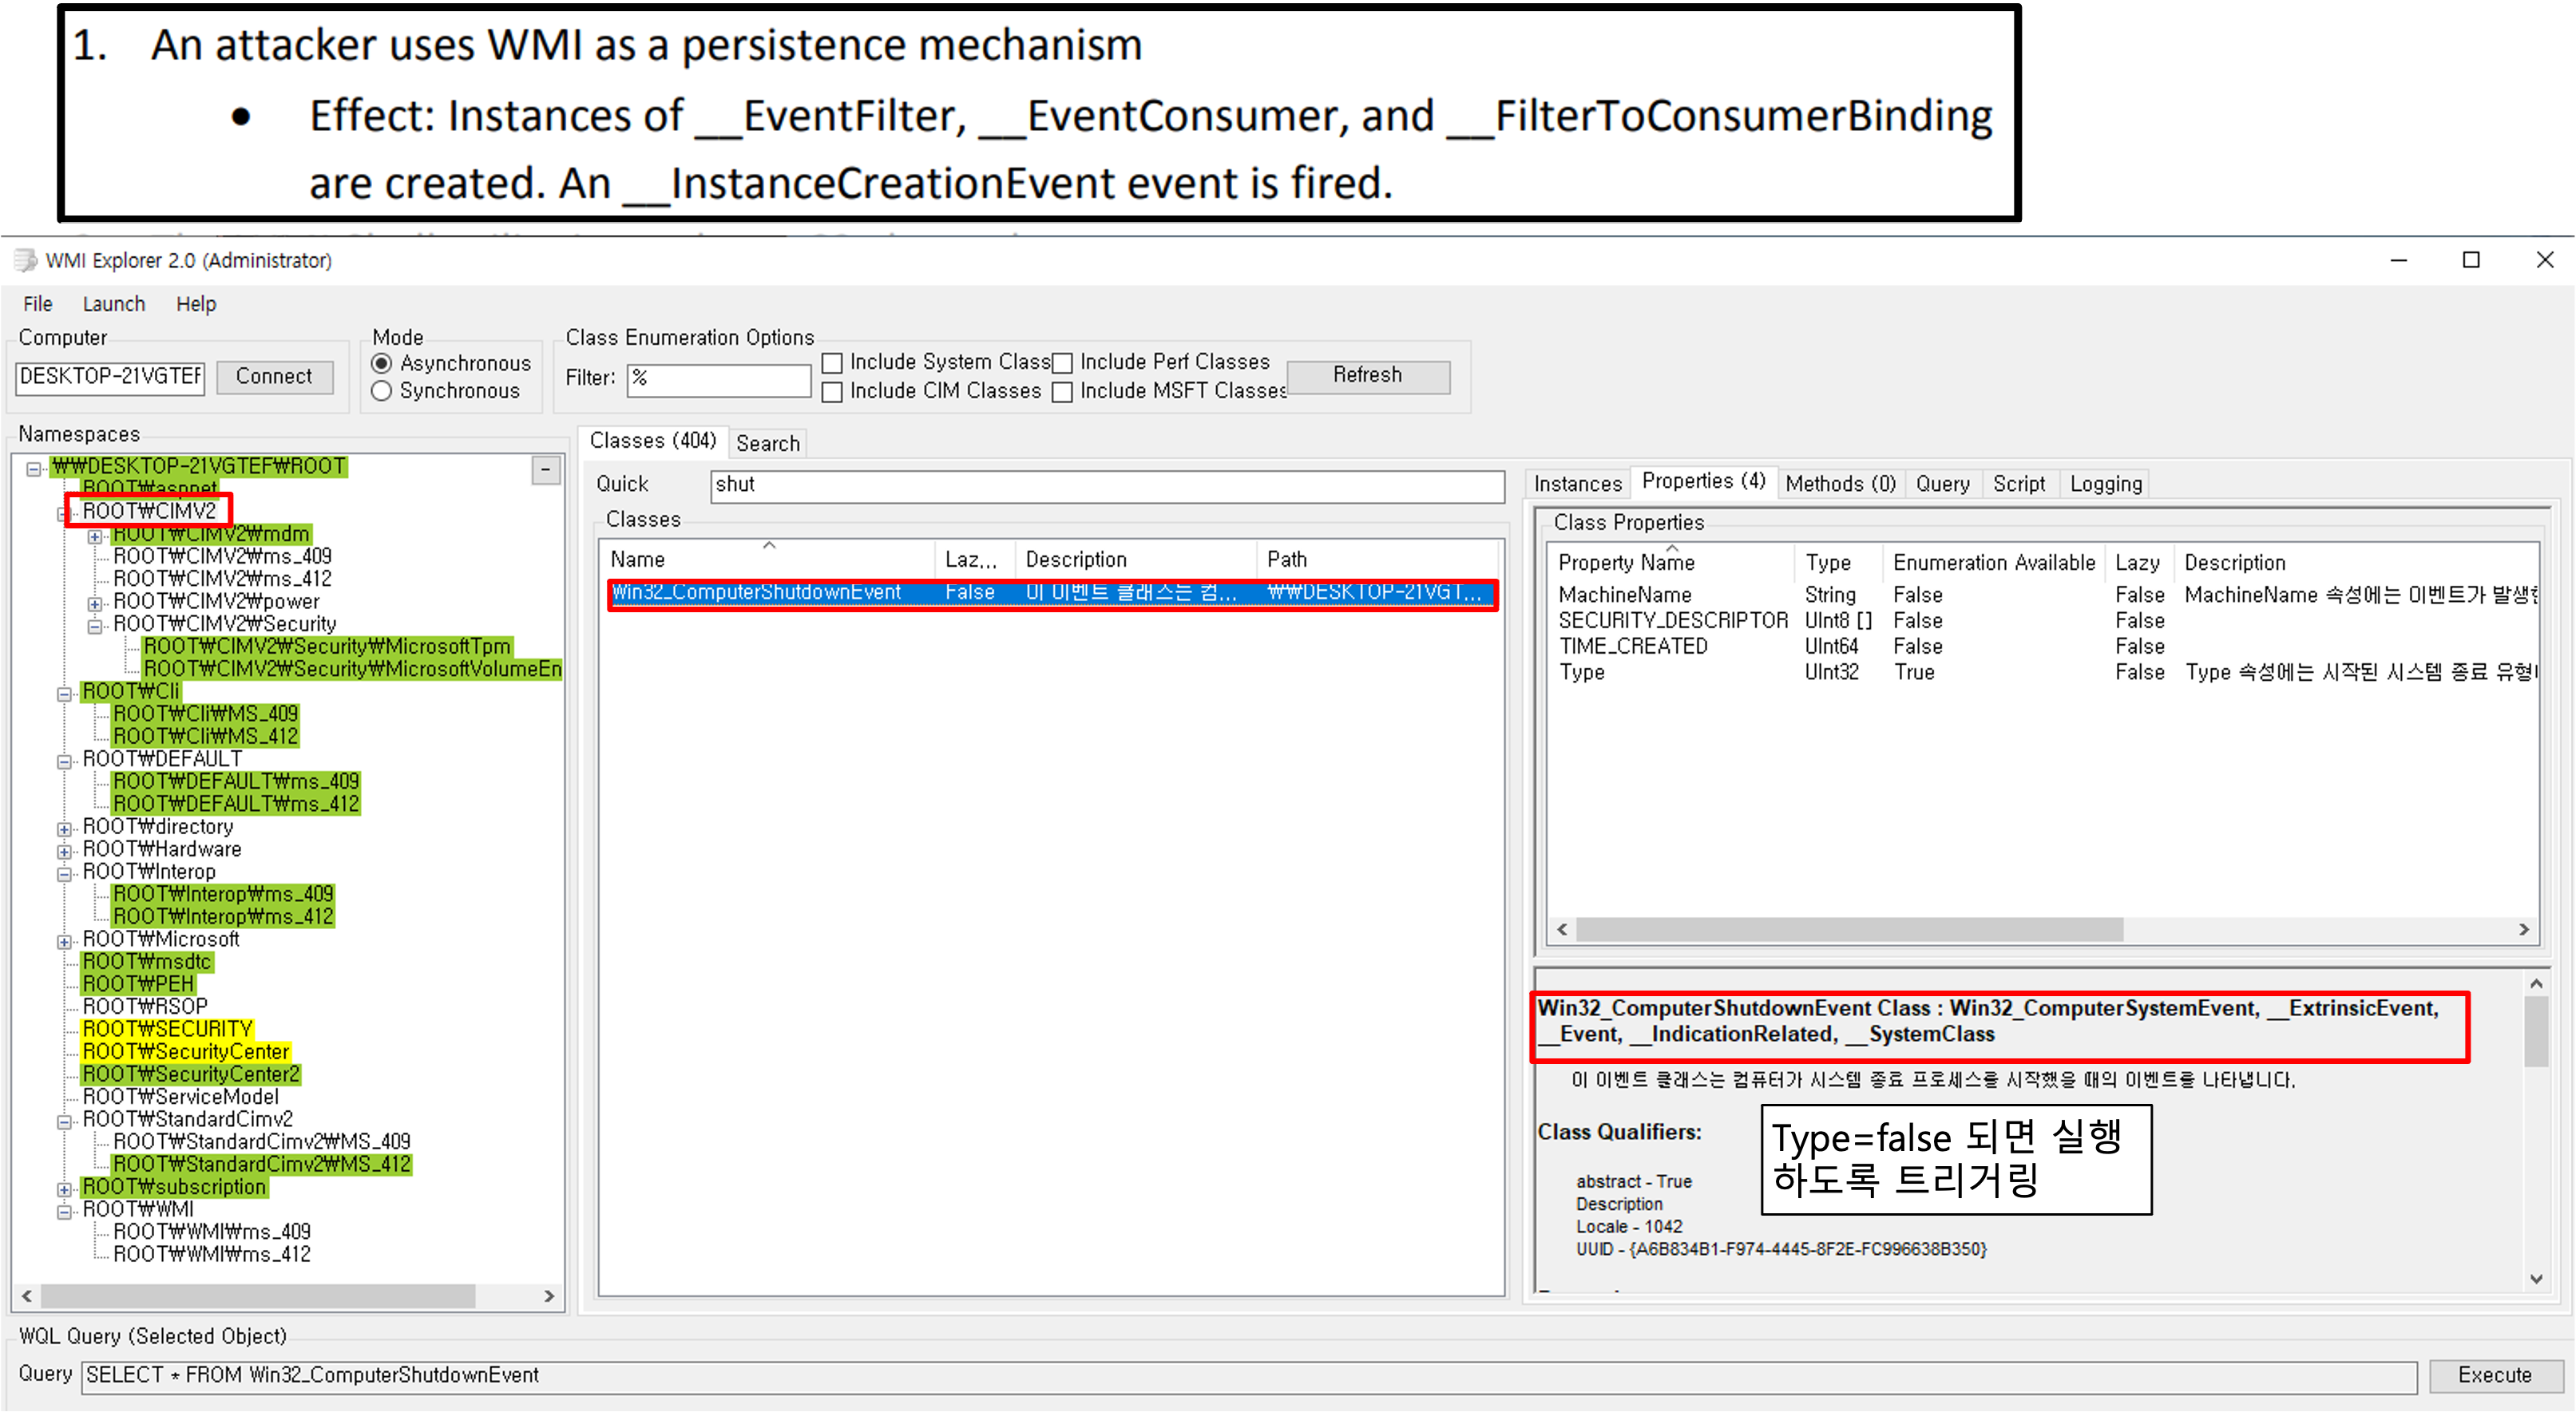The height and width of the screenshot is (1412, 2576).
Task: Click the Namespaces horizontal scrollbar thumb
Action: pyautogui.click(x=258, y=1296)
